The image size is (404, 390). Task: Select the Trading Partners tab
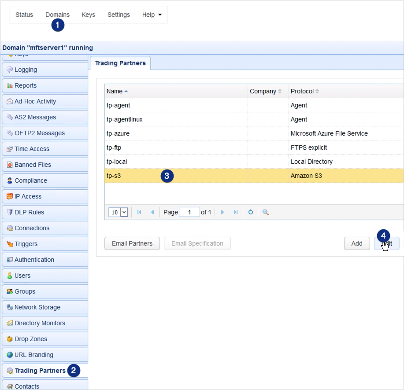tap(120, 63)
